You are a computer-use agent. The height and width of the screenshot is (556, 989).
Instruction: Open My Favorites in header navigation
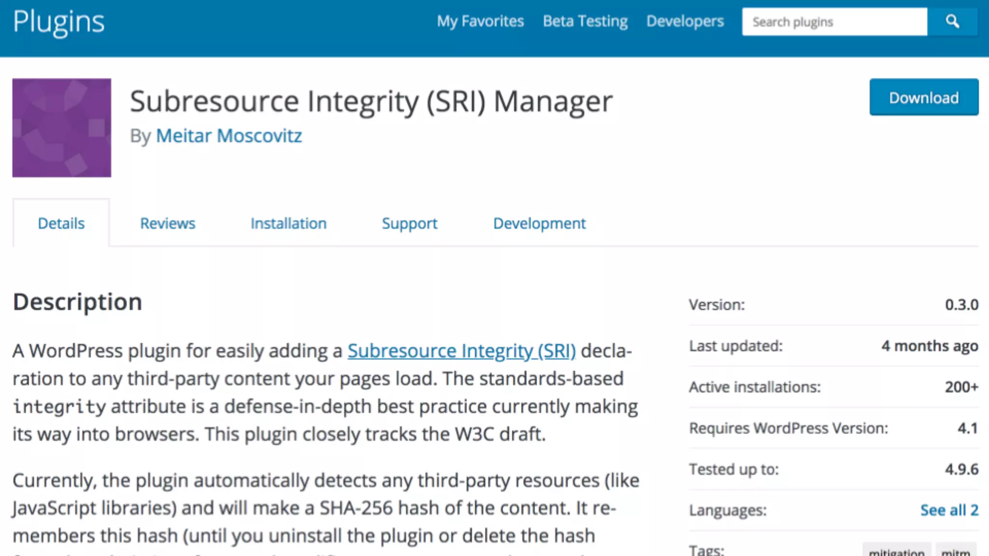click(x=480, y=21)
